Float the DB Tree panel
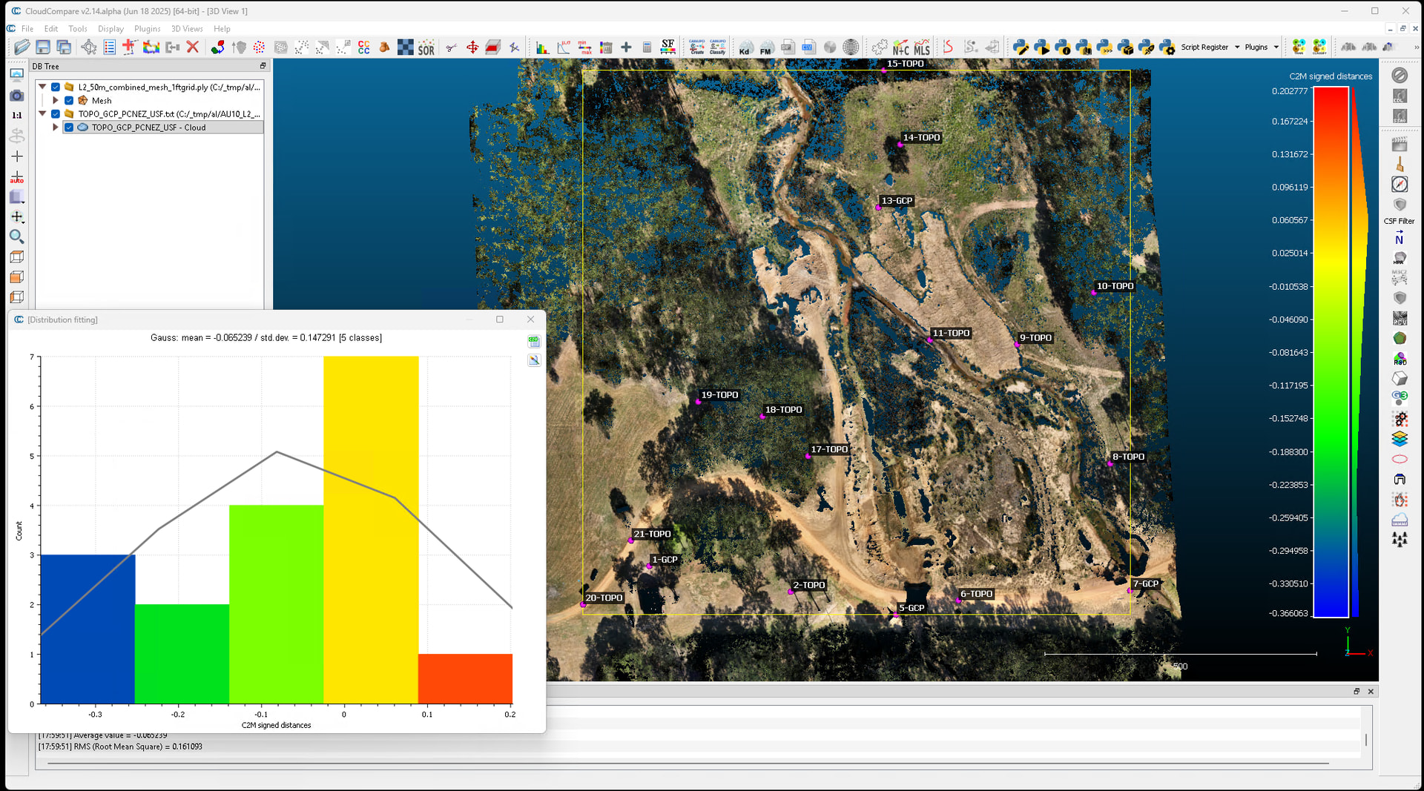The width and height of the screenshot is (1424, 791). pyautogui.click(x=263, y=66)
